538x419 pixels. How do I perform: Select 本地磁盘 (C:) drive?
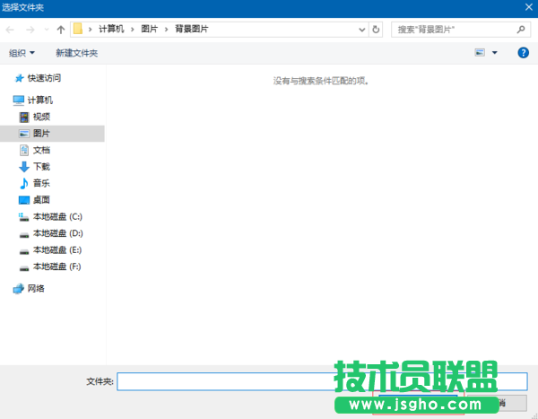pos(57,217)
